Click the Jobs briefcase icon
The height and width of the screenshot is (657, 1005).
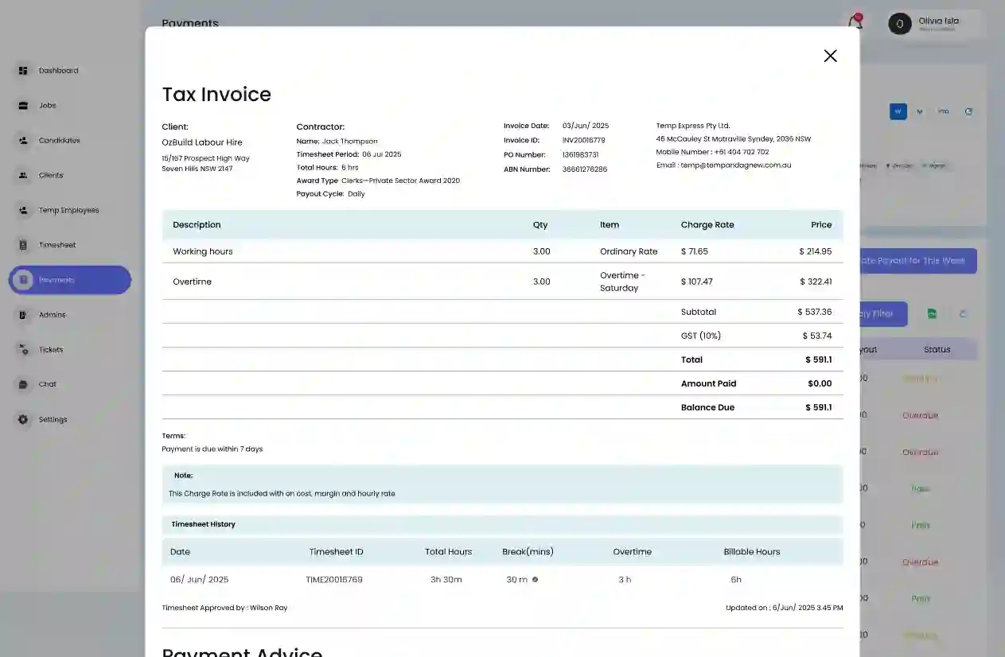[23, 106]
